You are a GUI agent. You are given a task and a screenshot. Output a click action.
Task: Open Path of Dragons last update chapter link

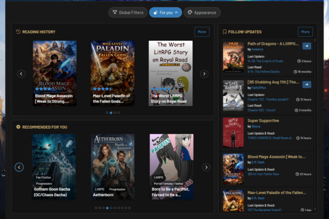[265, 61]
